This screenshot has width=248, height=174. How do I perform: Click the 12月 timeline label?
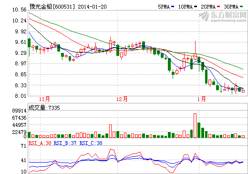(x=122, y=99)
